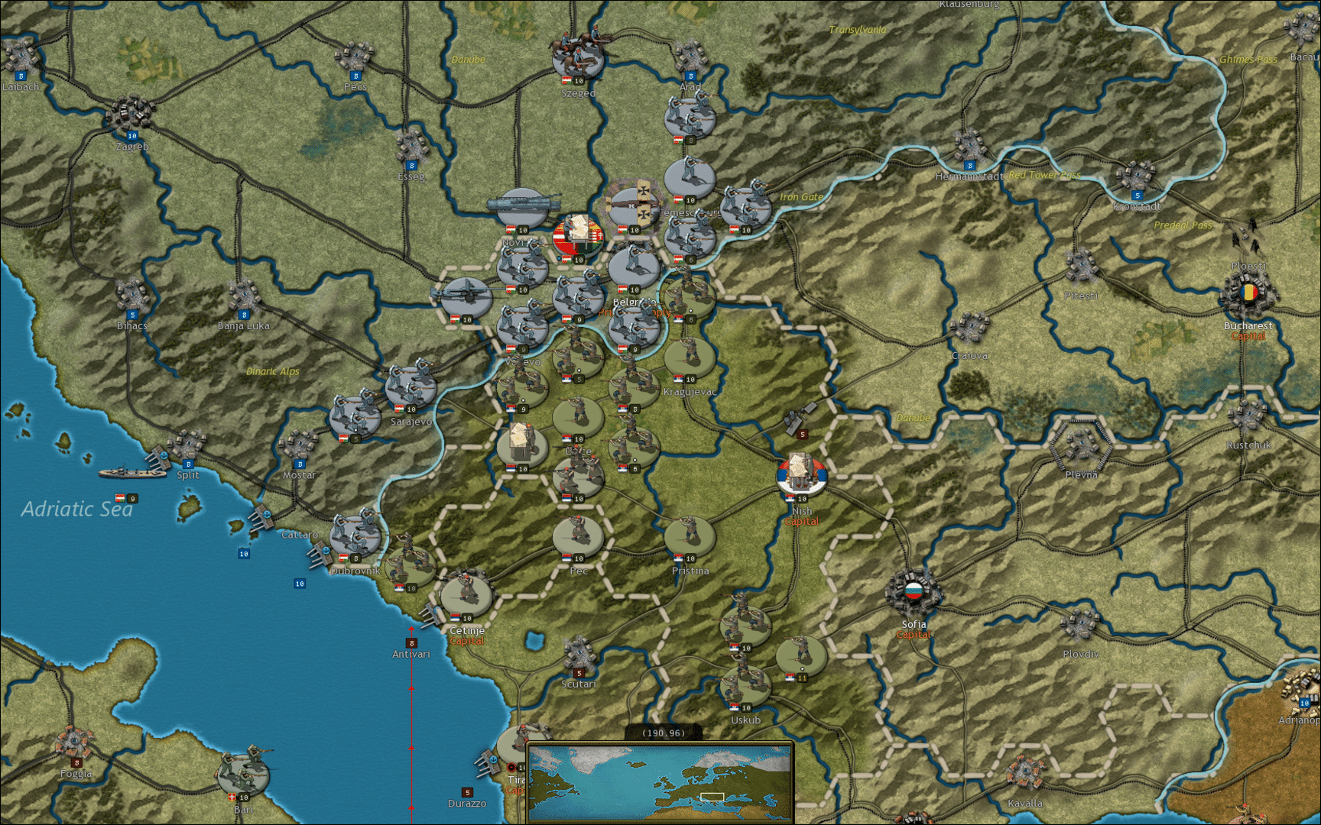The height and width of the screenshot is (825, 1321).
Task: Select the biplane air unit with iron crosses
Action: (634, 205)
